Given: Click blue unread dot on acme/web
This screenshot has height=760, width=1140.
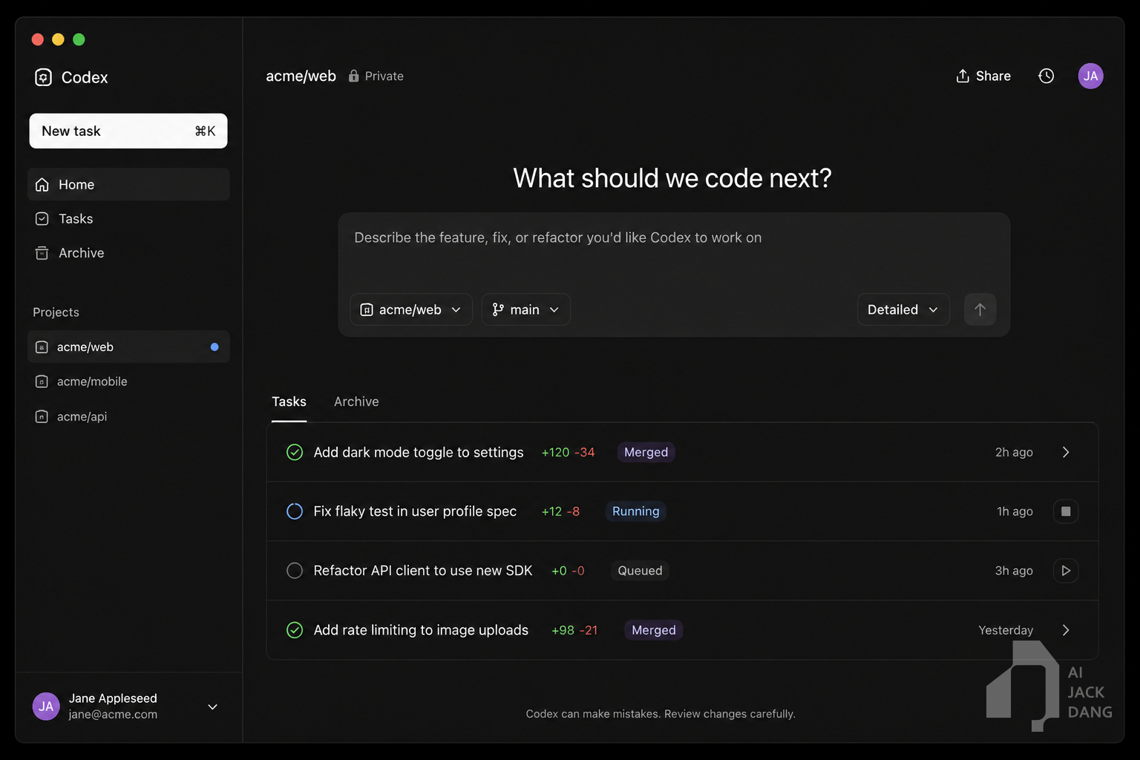Looking at the screenshot, I should pos(214,347).
